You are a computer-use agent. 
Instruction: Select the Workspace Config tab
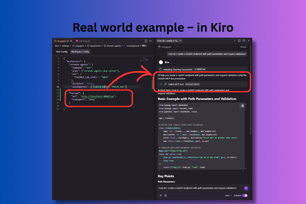tap(80, 52)
